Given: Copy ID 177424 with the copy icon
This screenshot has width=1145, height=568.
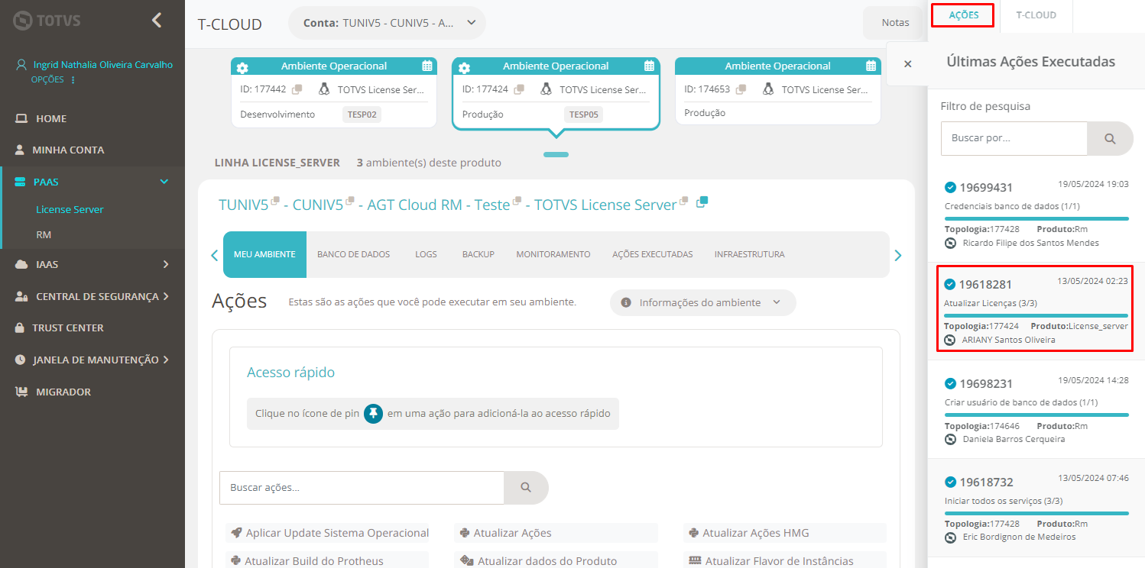Looking at the screenshot, I should pyautogui.click(x=519, y=89).
